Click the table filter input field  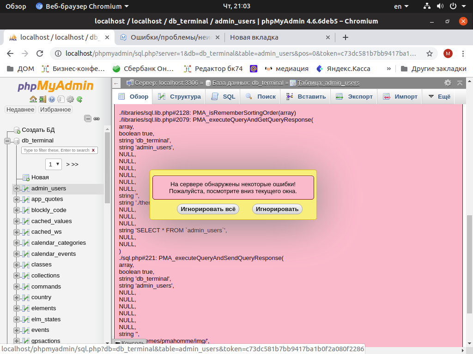[56, 150]
